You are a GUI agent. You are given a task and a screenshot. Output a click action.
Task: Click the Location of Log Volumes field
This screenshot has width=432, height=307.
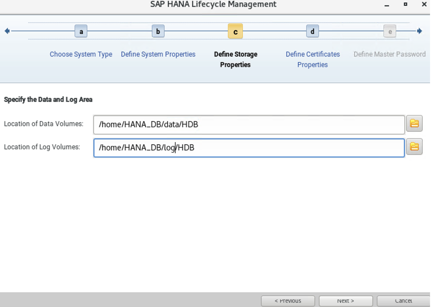tap(249, 148)
